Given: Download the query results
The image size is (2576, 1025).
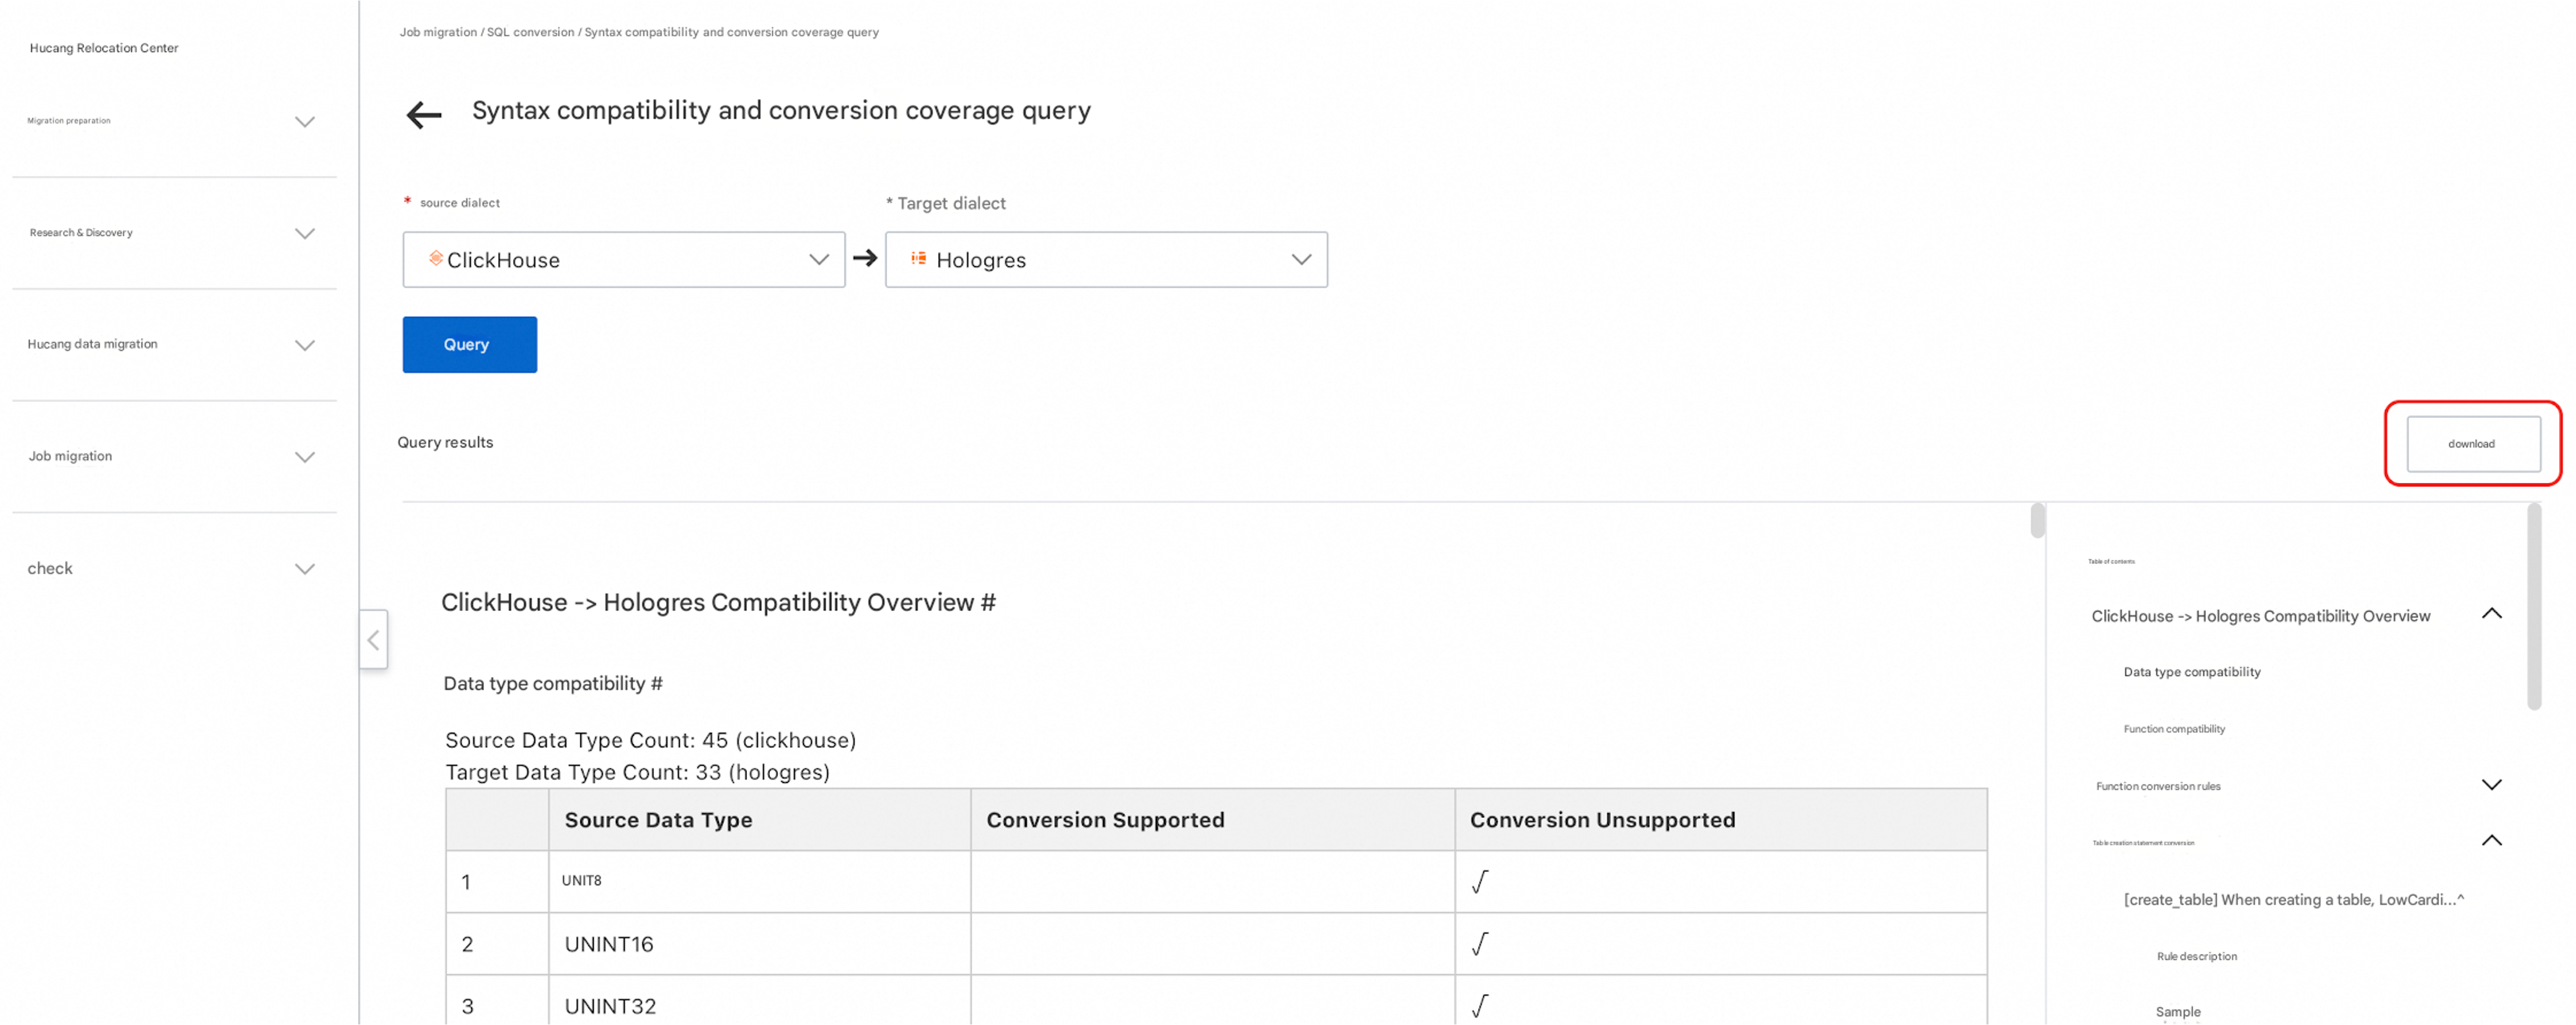Looking at the screenshot, I should click(2473, 444).
